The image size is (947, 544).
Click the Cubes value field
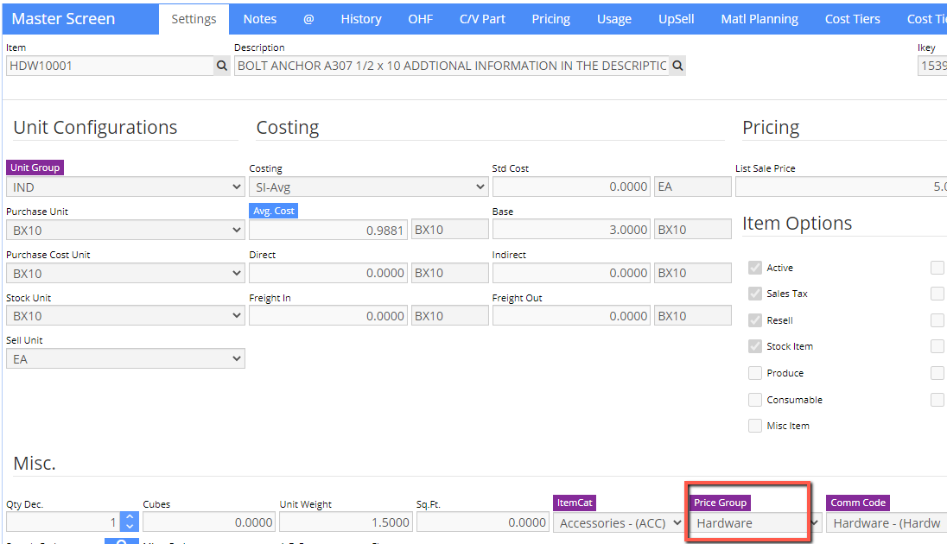pos(209,522)
